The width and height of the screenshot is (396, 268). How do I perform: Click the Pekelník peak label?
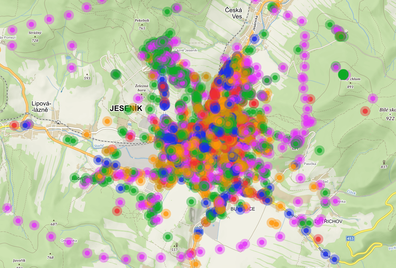[142, 20]
